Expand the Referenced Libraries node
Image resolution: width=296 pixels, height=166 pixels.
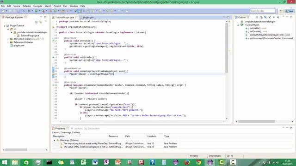click(8, 42)
